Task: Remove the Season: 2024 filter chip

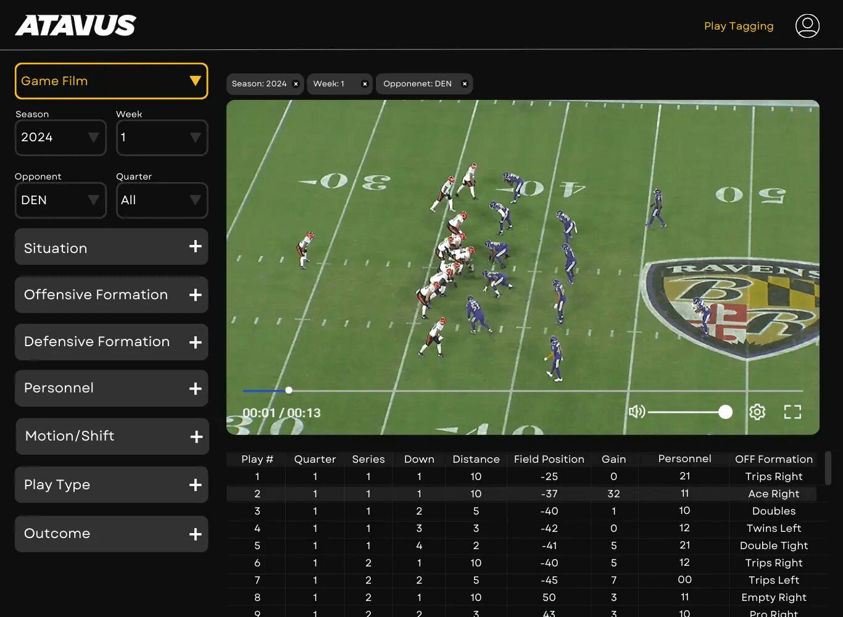Action: click(296, 84)
